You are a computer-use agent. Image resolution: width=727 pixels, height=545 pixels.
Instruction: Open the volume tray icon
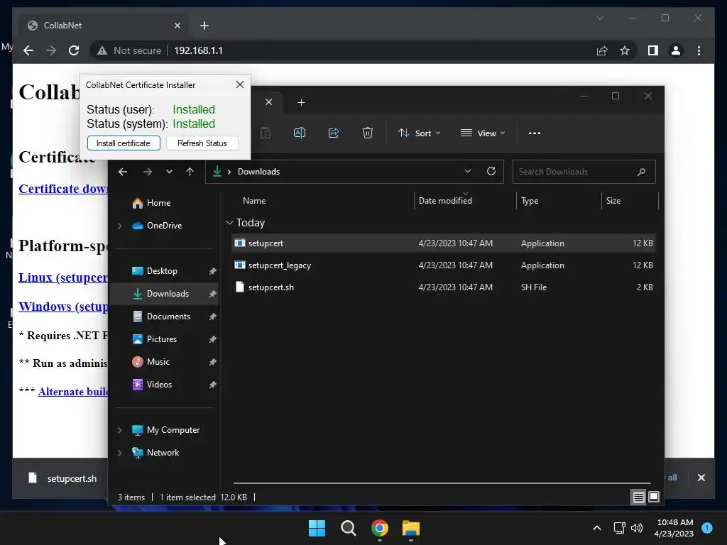[637, 528]
